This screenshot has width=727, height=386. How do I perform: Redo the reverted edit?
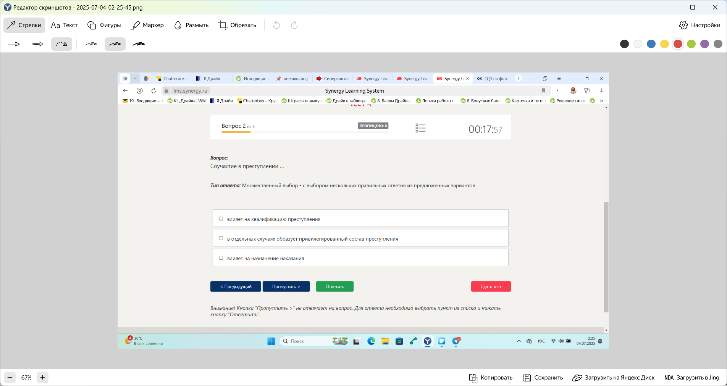point(294,25)
